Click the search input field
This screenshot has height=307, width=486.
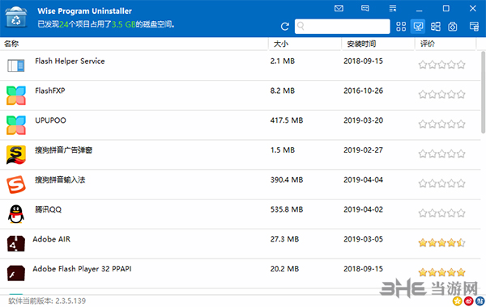click(342, 27)
